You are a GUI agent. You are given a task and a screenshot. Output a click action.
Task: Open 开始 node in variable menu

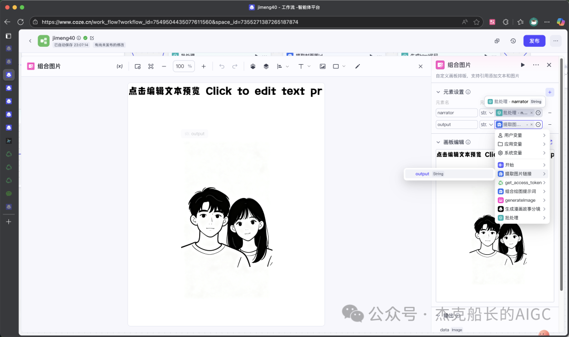522,165
